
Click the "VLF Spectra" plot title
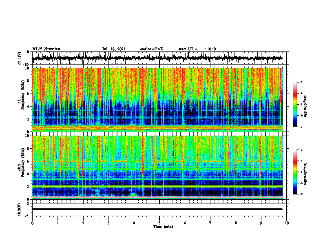(46, 49)
